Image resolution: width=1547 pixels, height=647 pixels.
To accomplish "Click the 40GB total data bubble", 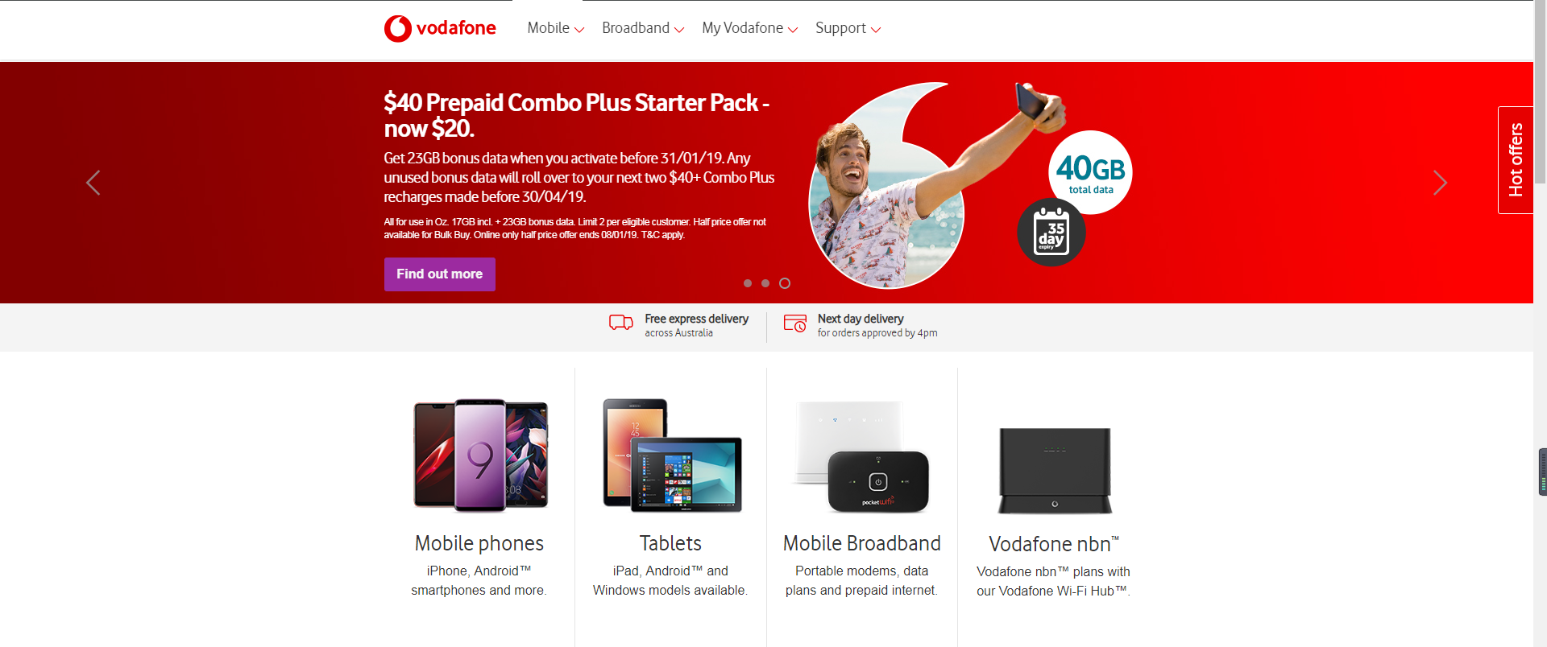I will click(1091, 172).
